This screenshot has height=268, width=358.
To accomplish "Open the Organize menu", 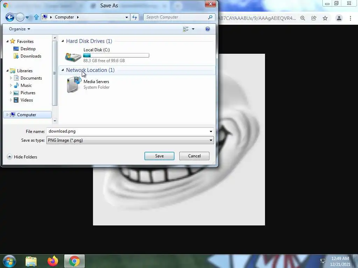I will coord(20,29).
